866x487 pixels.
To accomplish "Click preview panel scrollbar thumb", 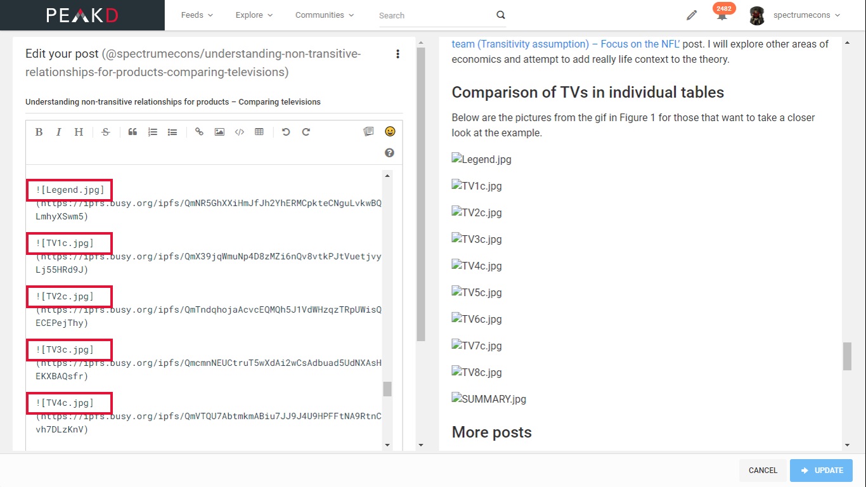I will pos(847,356).
